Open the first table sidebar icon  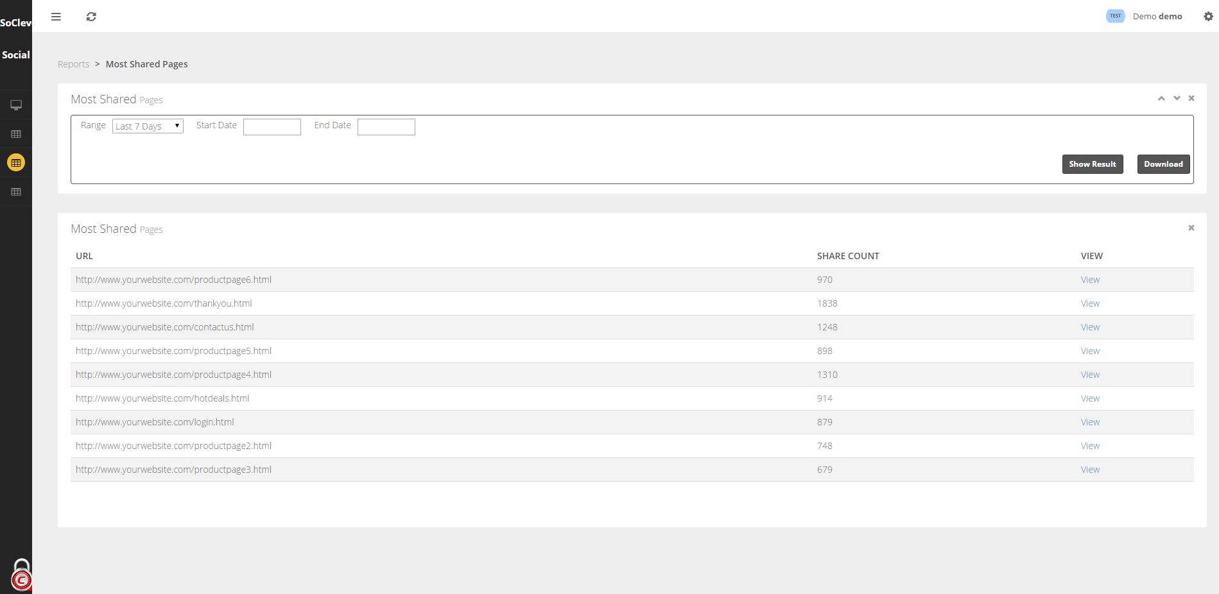(16, 134)
